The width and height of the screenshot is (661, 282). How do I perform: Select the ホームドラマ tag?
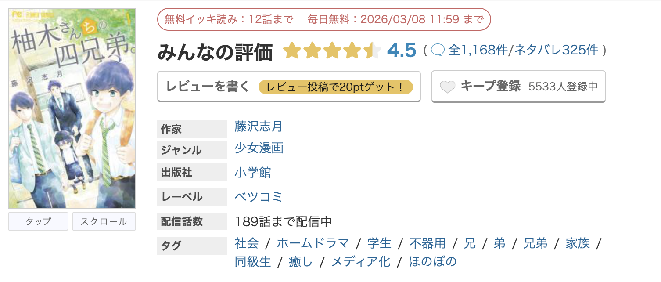click(x=313, y=243)
